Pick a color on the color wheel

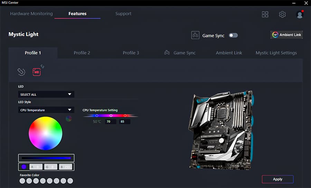45,133
